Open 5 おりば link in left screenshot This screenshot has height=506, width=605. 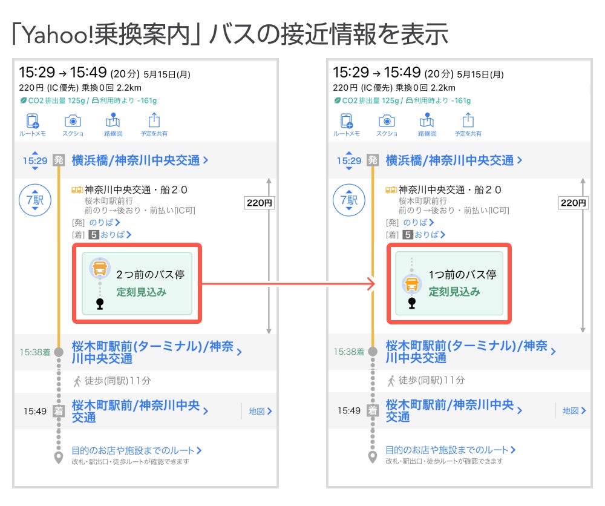pyautogui.click(x=110, y=235)
